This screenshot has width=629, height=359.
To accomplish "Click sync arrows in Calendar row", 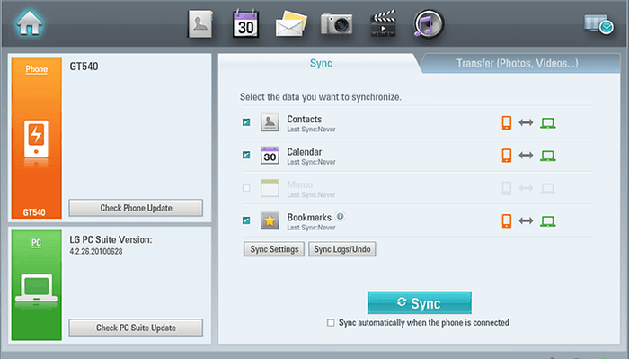I will pos(526,156).
